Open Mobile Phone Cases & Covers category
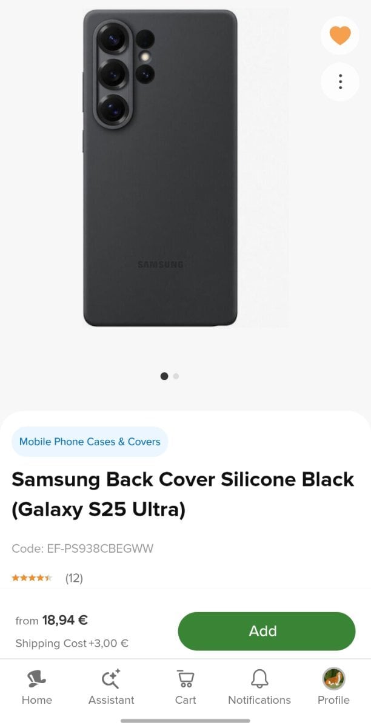The image size is (371, 728). [x=90, y=442]
